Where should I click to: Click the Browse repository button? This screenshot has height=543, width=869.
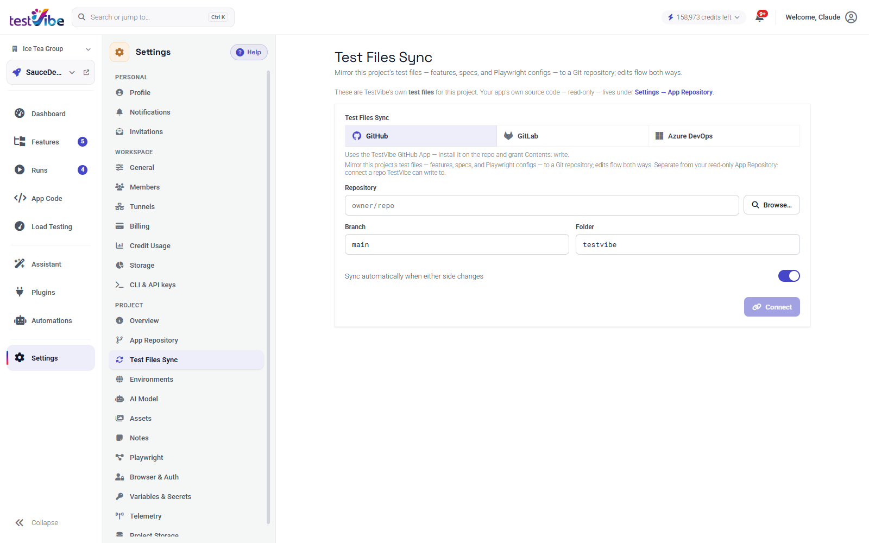tap(772, 205)
